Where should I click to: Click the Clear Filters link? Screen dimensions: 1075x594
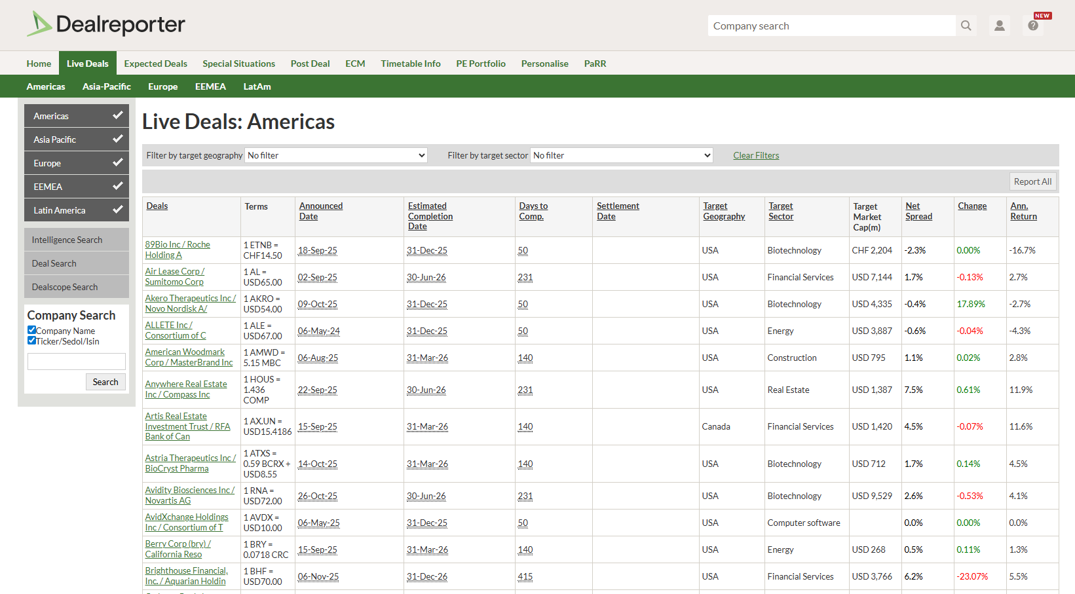click(755, 155)
